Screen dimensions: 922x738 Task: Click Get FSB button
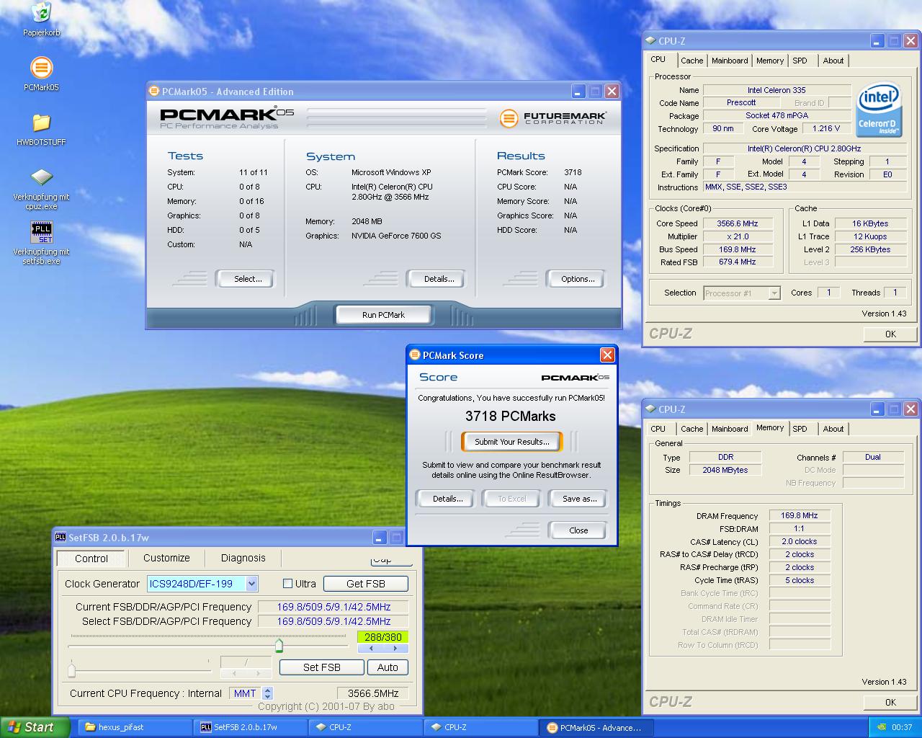(366, 584)
